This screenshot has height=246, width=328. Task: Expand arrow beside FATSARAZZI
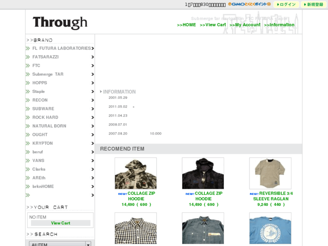[x=92, y=57]
